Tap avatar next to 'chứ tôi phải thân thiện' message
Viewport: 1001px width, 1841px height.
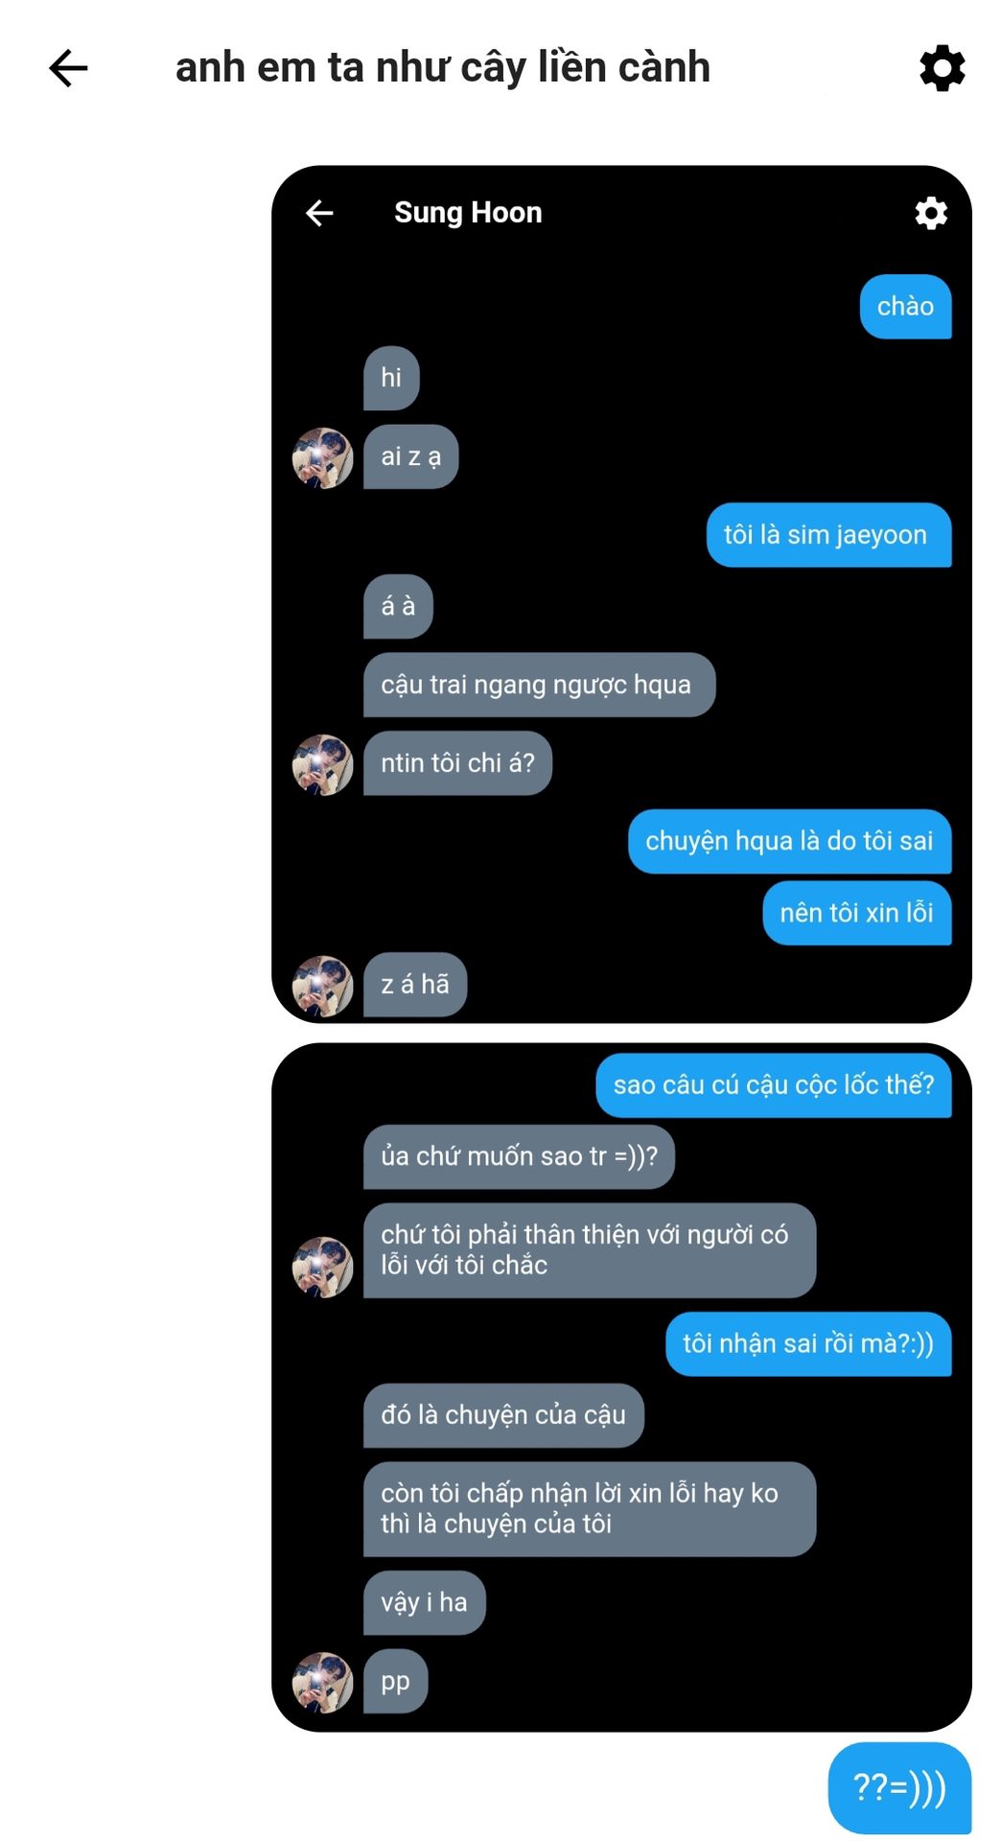[322, 1267]
